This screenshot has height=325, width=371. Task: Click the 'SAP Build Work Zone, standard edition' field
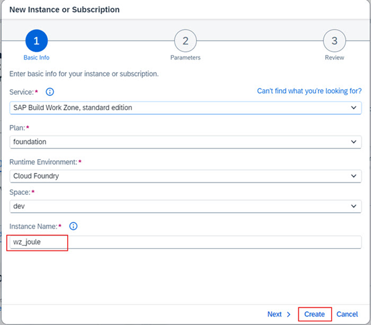point(174,108)
